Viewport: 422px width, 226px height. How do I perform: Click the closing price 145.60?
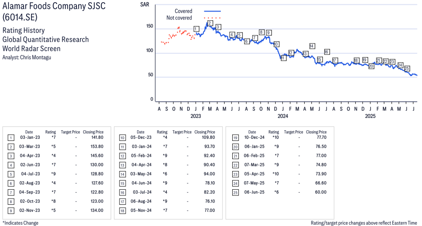[97, 156]
